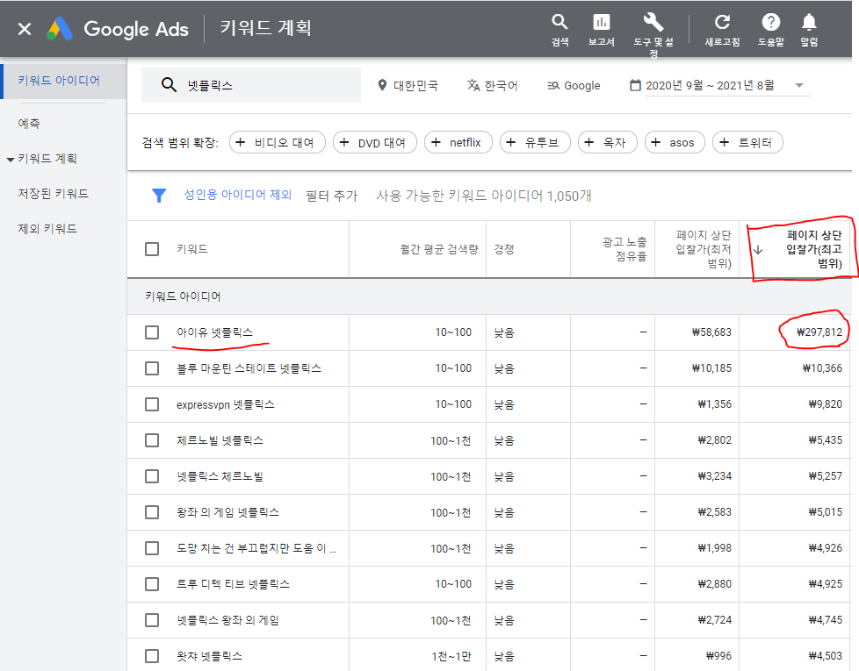Add the netflix suggestion chip
The width and height of the screenshot is (859, 671).
pos(458,142)
